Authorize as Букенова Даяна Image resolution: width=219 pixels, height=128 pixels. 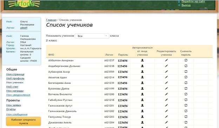142,88
